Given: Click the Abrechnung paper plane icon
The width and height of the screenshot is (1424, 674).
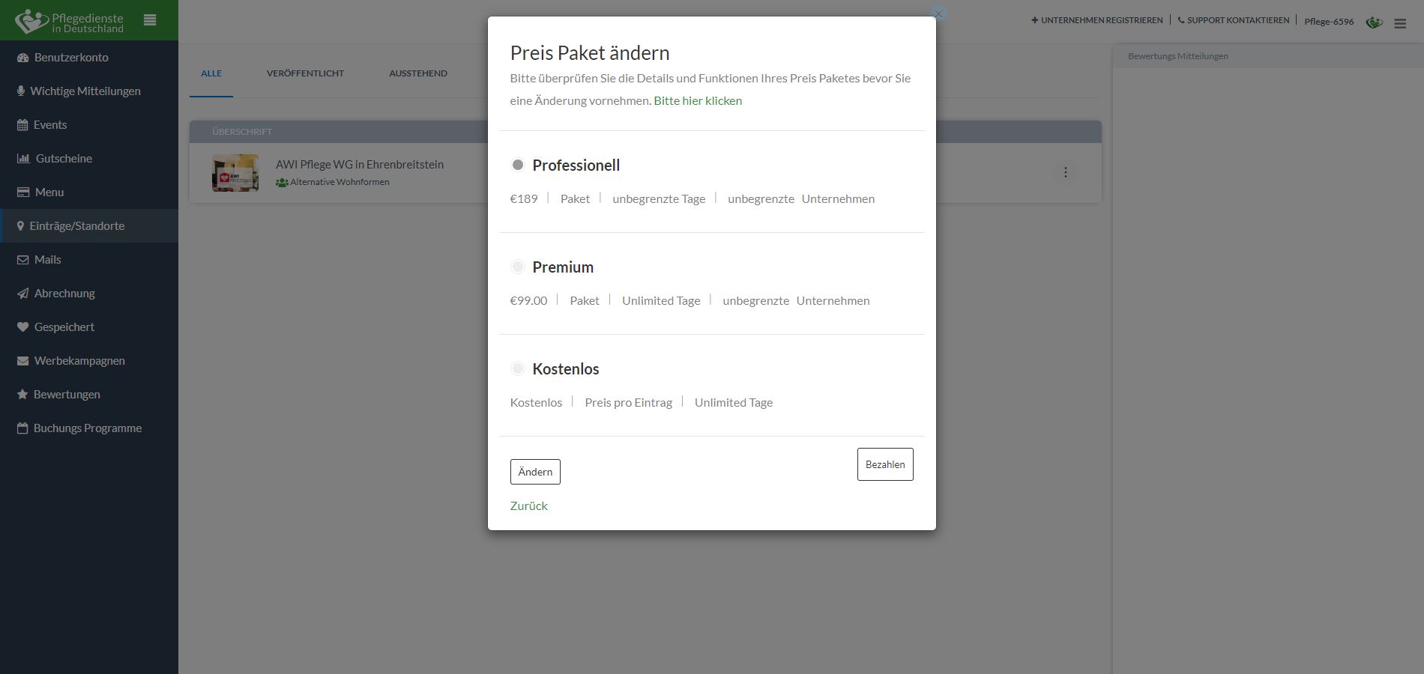Looking at the screenshot, I should pyautogui.click(x=22, y=294).
